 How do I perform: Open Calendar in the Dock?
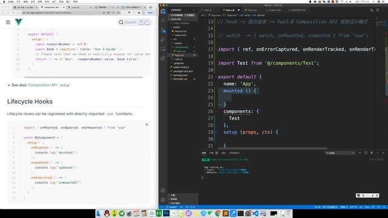[x=136, y=213]
